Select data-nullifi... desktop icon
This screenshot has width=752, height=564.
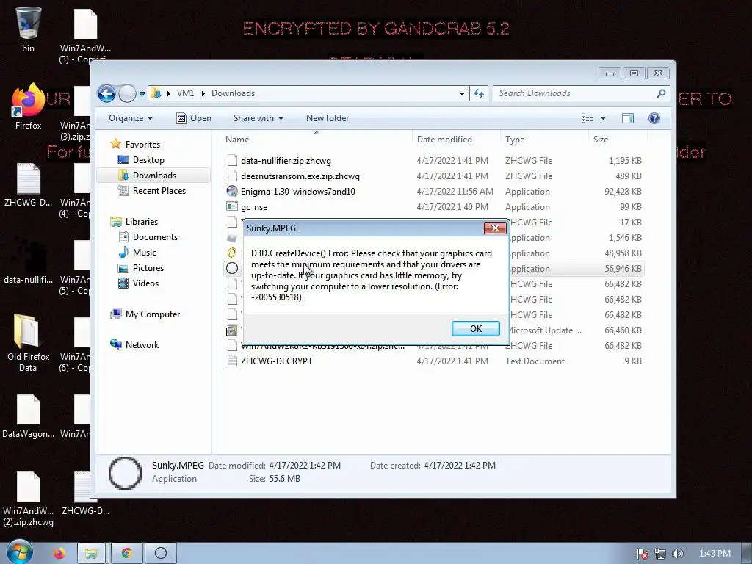28,261
